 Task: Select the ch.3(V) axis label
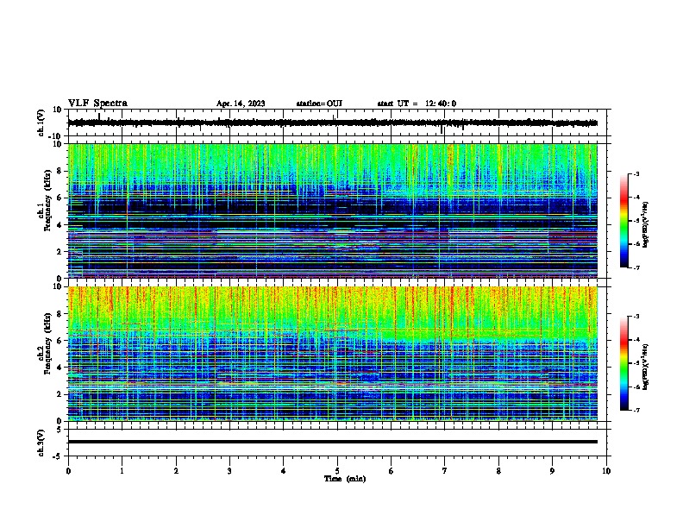click(41, 443)
